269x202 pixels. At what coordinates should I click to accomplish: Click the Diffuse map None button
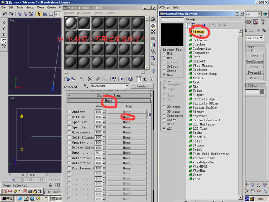pos(127,117)
